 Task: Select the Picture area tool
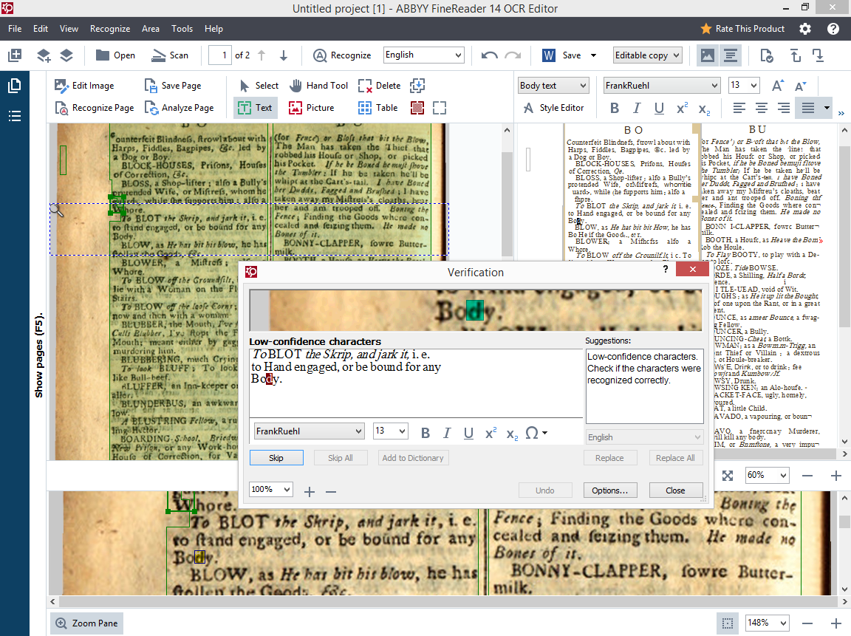(x=311, y=107)
